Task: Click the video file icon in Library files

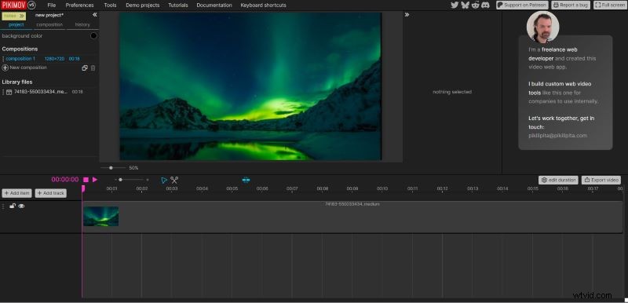Action: pyautogui.click(x=9, y=92)
